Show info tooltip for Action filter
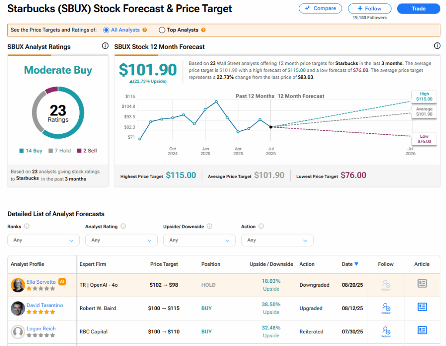 [261, 226]
